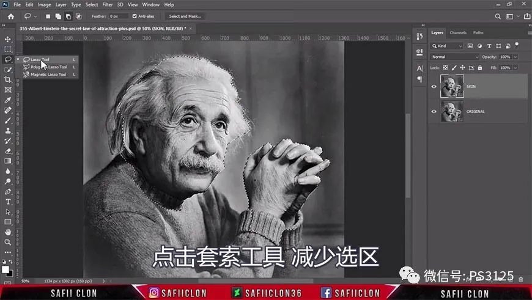The height and width of the screenshot is (300, 532).
Task: Select the Eyedropper tool
Action: [8, 100]
